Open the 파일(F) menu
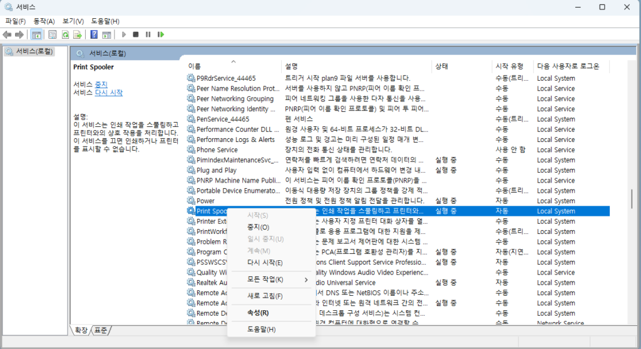This screenshot has width=641, height=349. point(15,21)
